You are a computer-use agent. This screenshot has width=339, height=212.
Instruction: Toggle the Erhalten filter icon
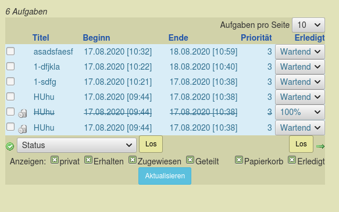[x=88, y=160]
